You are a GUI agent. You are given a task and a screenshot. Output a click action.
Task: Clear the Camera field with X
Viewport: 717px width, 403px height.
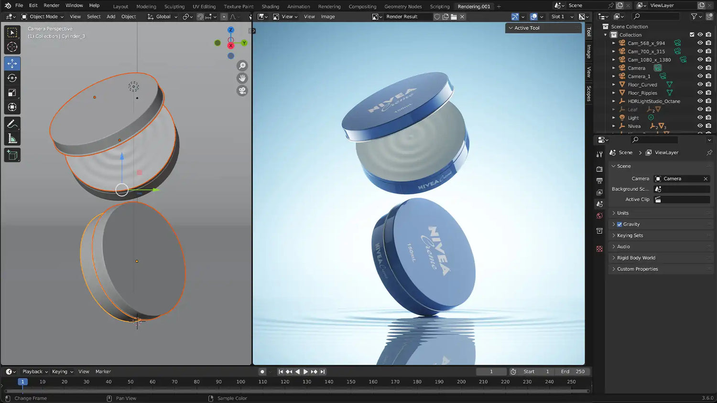tap(706, 179)
